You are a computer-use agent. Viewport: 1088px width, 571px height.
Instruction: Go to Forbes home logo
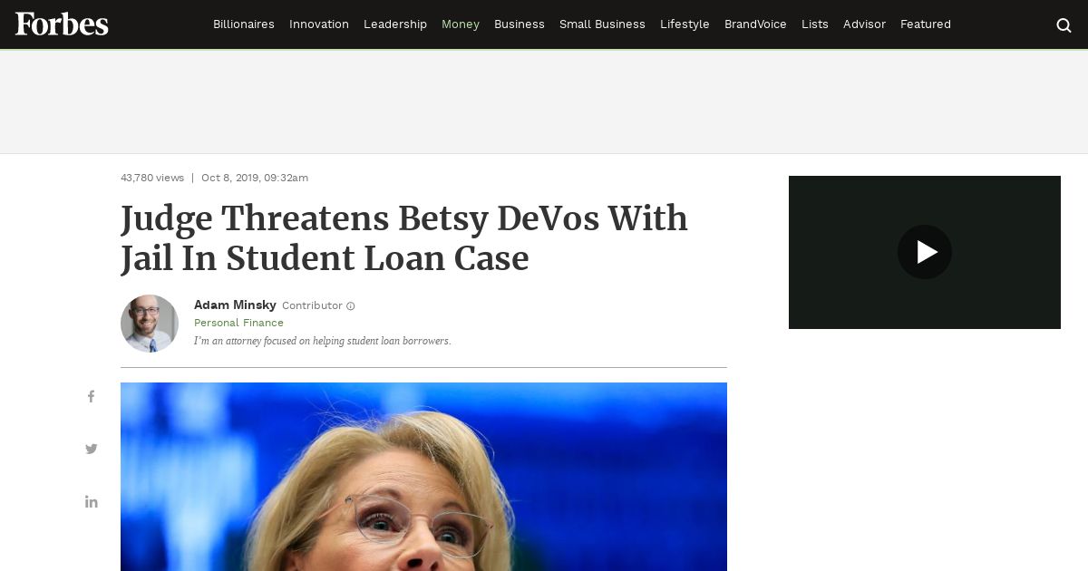[62, 24]
